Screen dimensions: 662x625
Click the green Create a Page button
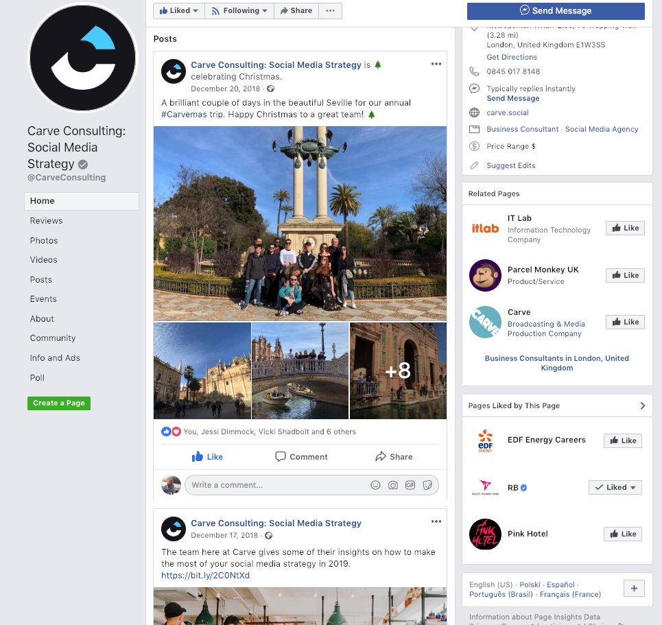(59, 403)
